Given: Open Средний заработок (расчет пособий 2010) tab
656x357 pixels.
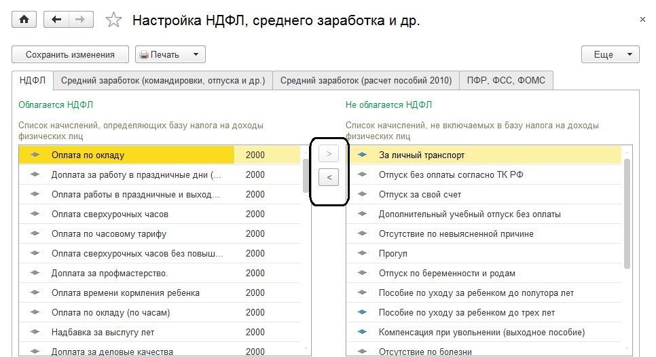Looking at the screenshot, I should (x=365, y=81).
